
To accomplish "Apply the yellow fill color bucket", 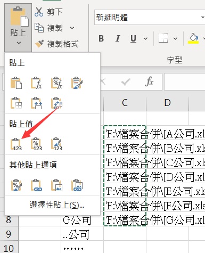I will point(193,38).
